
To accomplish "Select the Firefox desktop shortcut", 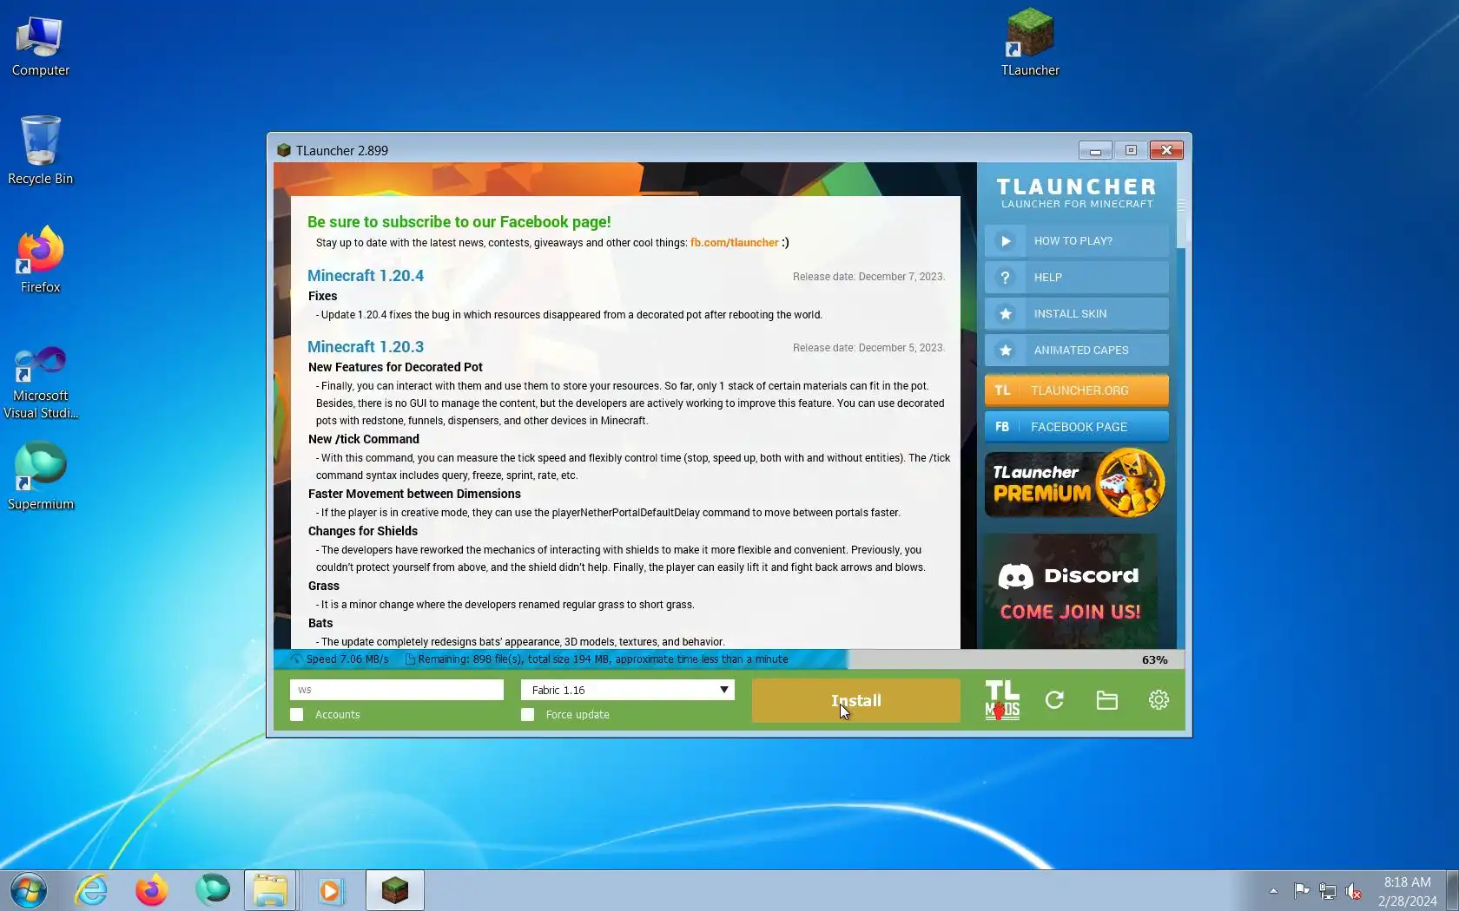I will (41, 259).
